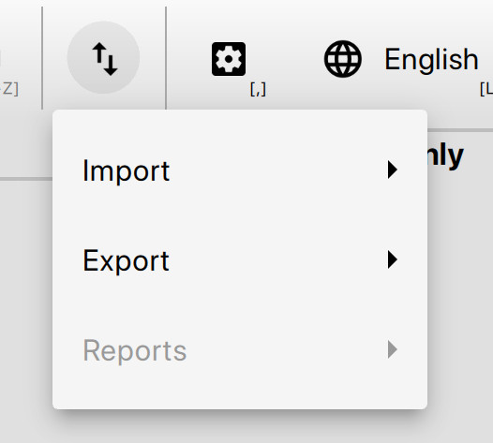Click empty menu space below Reports
This screenshot has width=493, height=443.
tap(240, 401)
